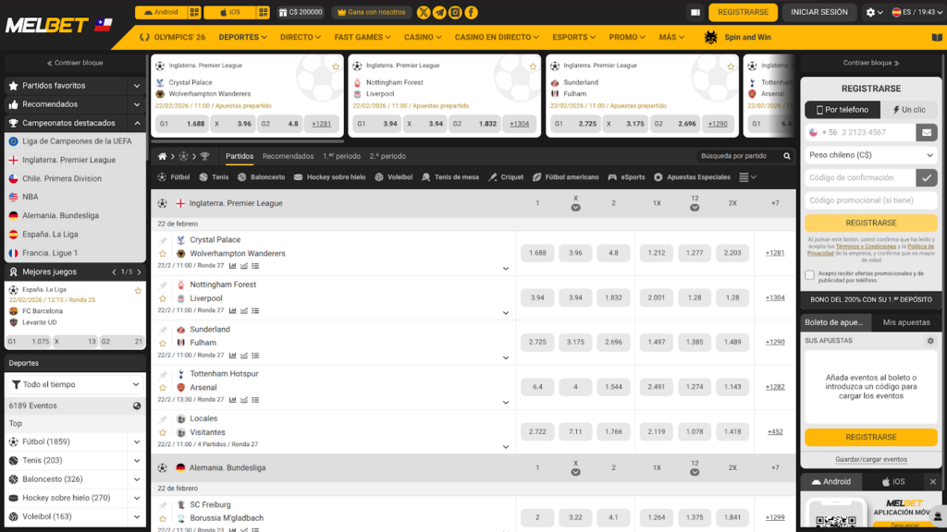Screen dimensions: 947x532
Task: Open the Peso chileno currency dropdown
Action: [x=869, y=155]
